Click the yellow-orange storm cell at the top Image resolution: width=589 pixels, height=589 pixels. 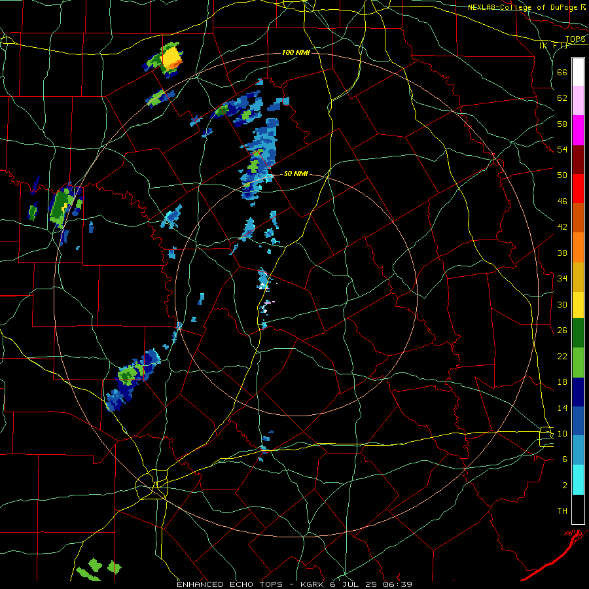[171, 59]
